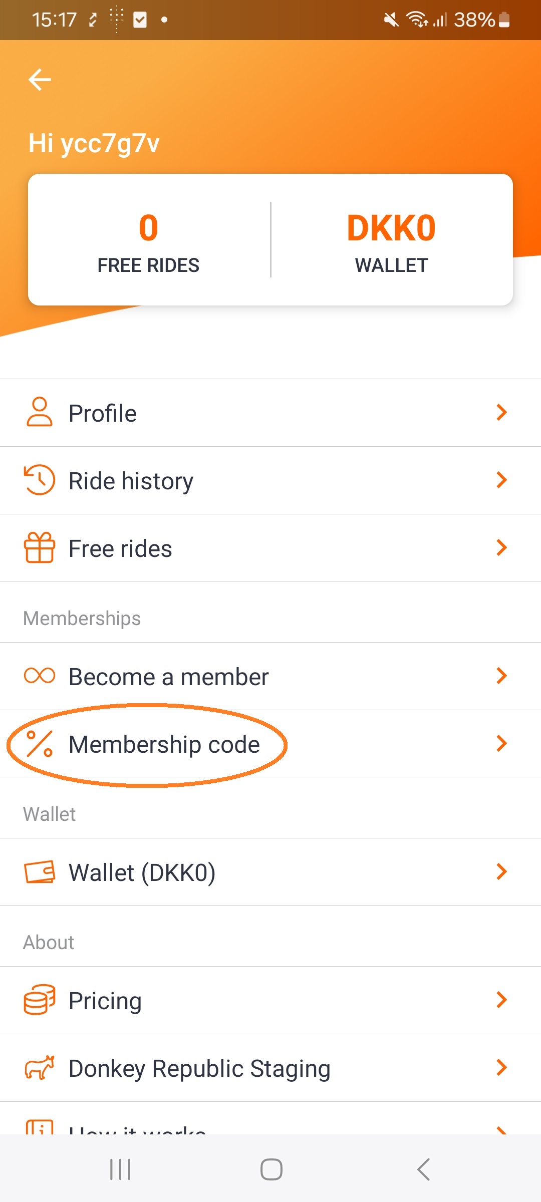
Task: Tap the wallet icon in list
Action: [x=39, y=871]
